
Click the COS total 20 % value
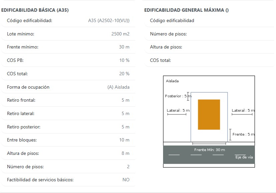click(x=124, y=74)
